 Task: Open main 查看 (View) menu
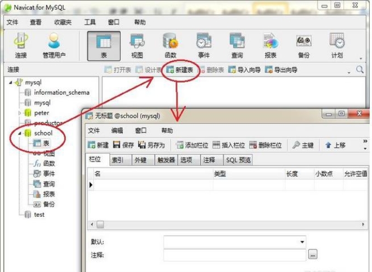pos(36,22)
